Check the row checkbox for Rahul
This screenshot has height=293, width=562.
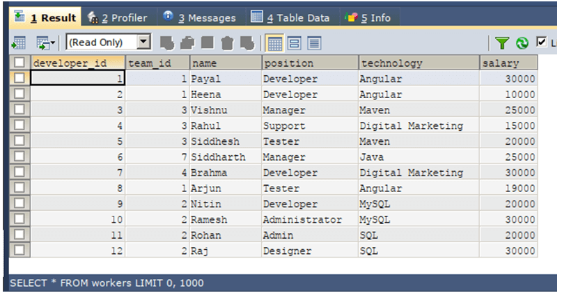[19, 125]
